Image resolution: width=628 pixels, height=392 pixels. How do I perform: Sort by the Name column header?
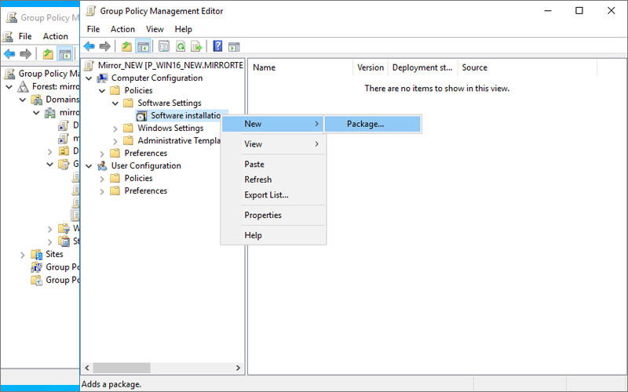click(301, 67)
